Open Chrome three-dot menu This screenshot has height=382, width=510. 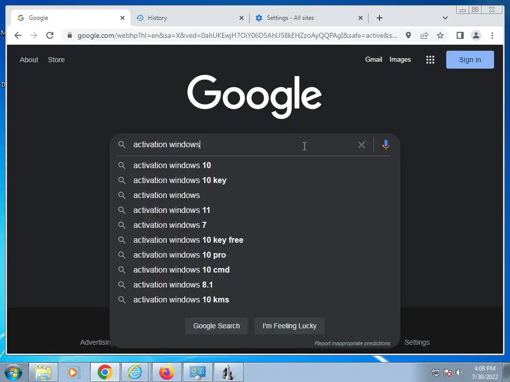[x=492, y=35]
